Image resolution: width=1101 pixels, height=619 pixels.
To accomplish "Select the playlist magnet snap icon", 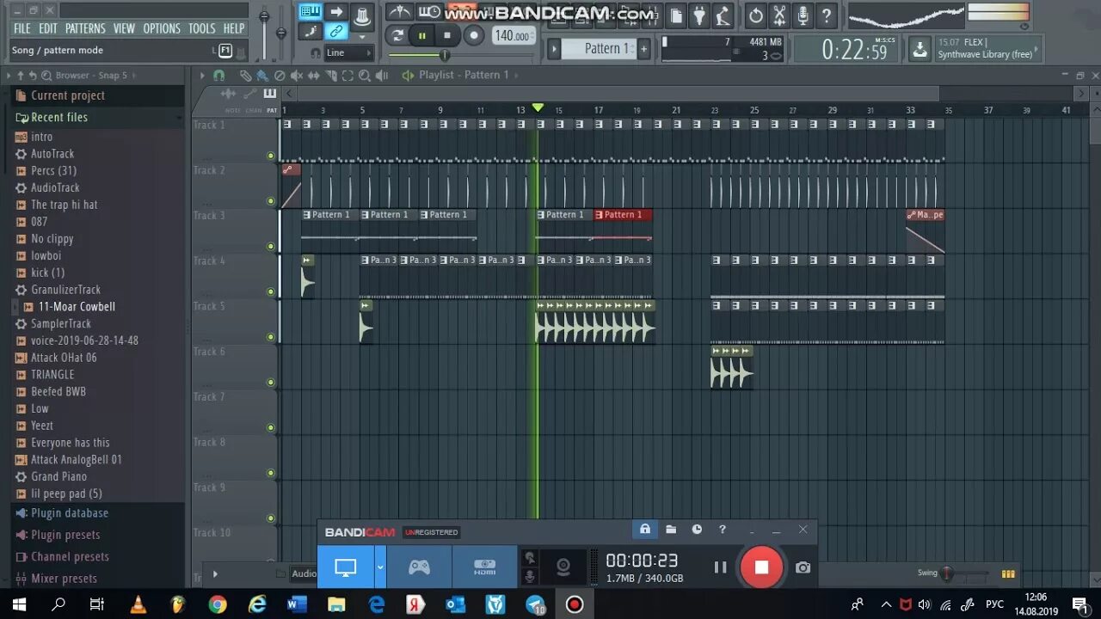I will click(x=218, y=76).
